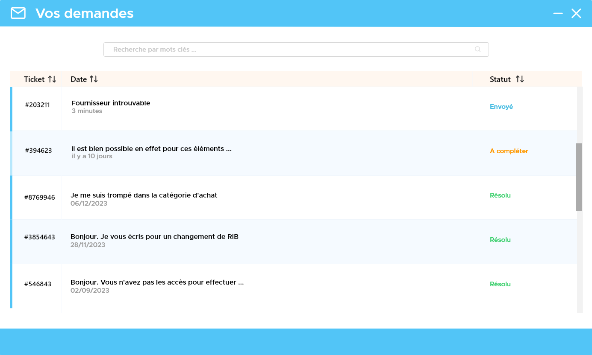Click 'Résolu' status of ticket #8769946
The width and height of the screenshot is (592, 355).
500,195
